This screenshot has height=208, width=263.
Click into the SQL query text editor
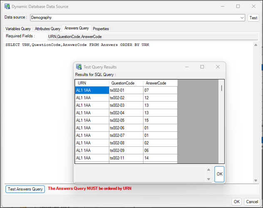point(129,112)
